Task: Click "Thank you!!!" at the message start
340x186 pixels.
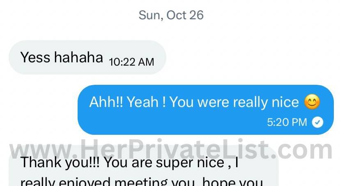Action: point(60,163)
